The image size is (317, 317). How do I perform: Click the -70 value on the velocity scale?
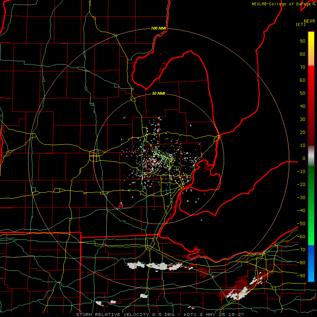301,250
